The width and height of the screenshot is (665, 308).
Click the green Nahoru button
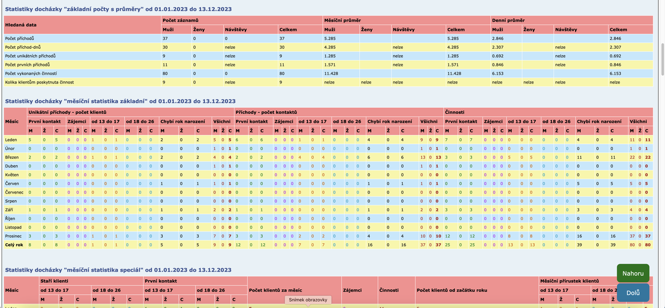point(633,273)
